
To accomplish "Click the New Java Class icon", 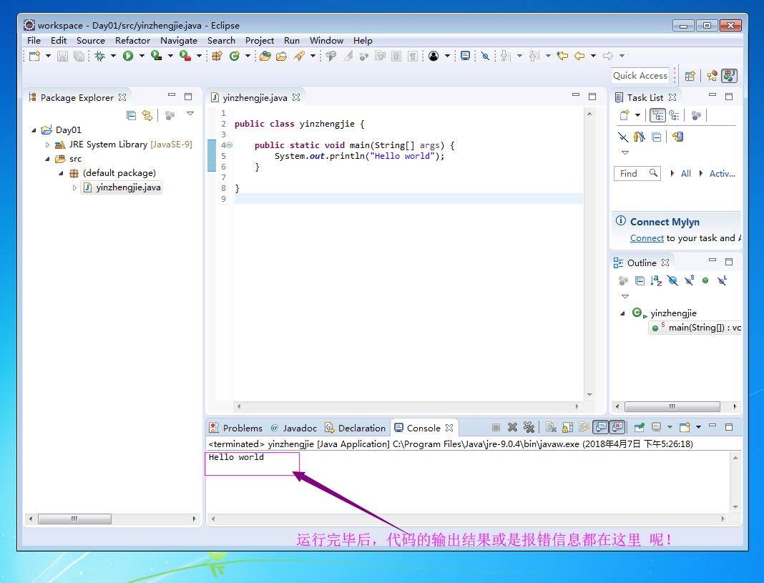I will [234, 56].
